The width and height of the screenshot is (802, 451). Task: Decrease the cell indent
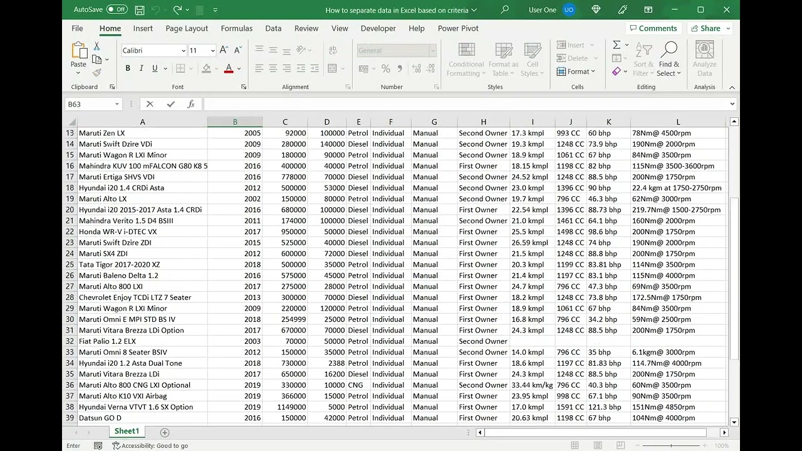pyautogui.click(x=301, y=68)
